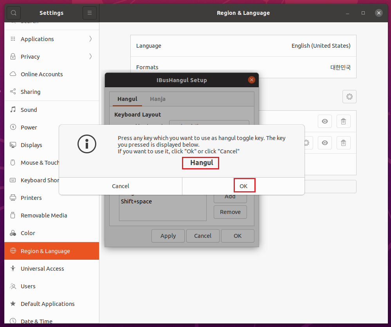This screenshot has height=327, width=391.
Task: Click Cancel in the toggle key prompt
Action: pos(121,186)
